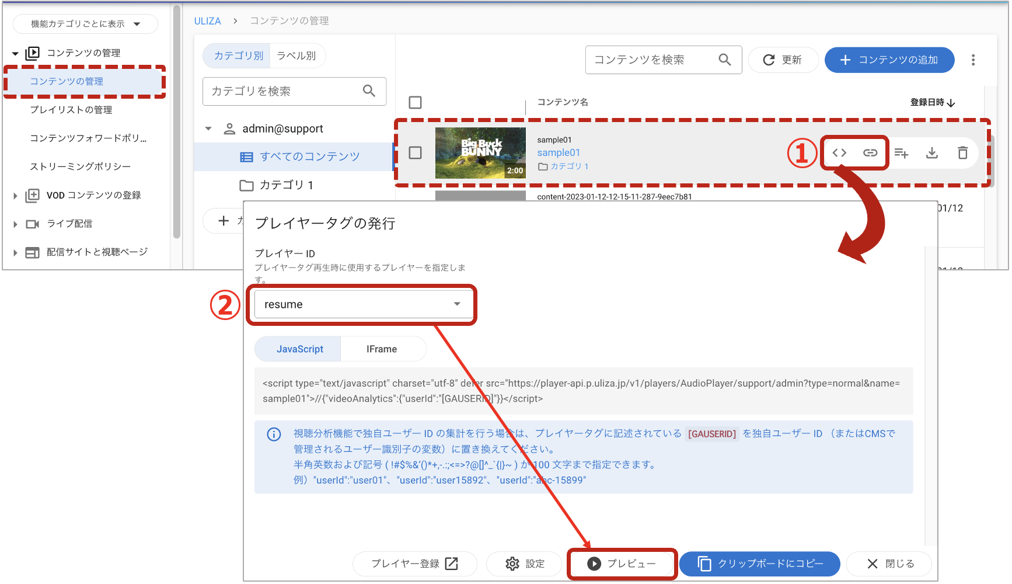The width and height of the screenshot is (1012, 584).
Task: Switch to the JavaScript tab
Action: click(298, 349)
